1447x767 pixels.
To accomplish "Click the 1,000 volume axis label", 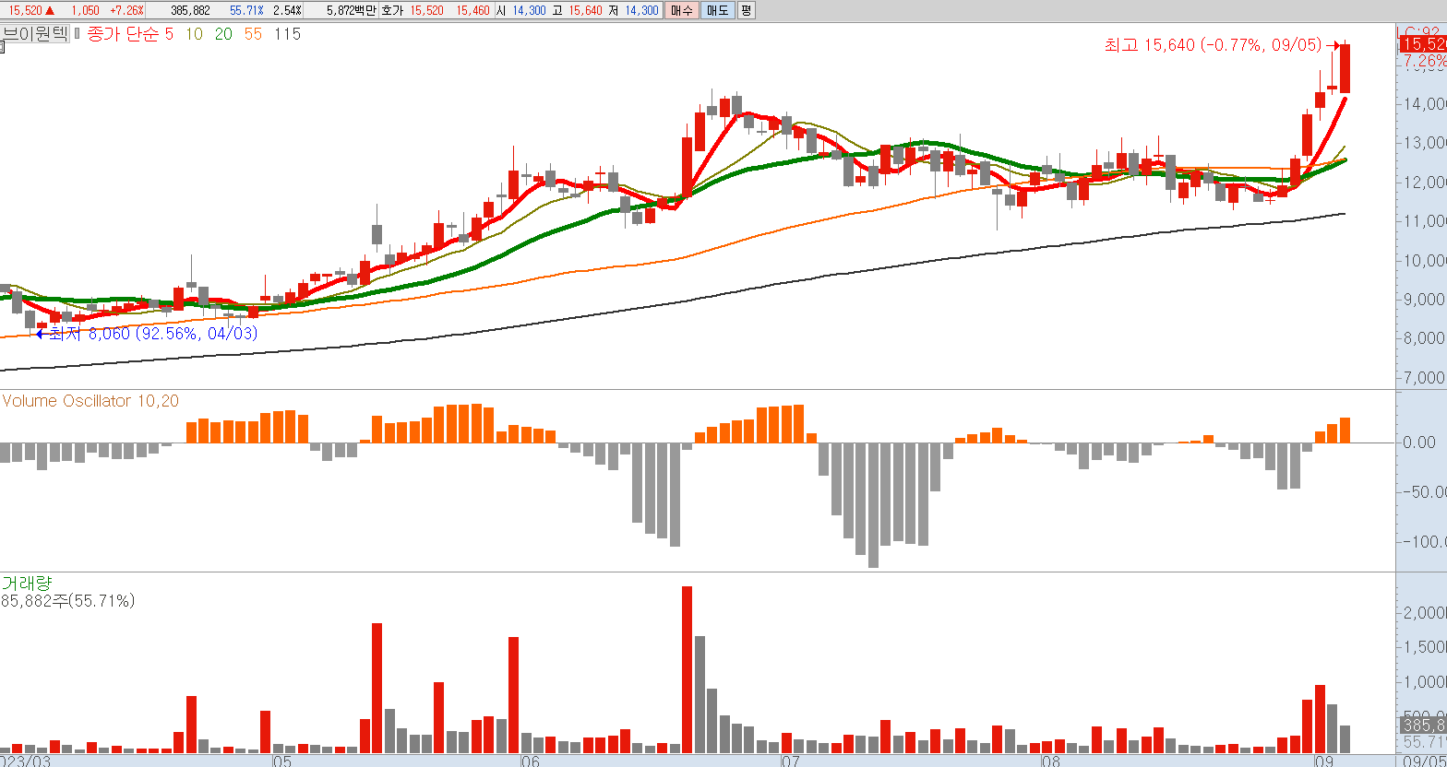I will click(1425, 682).
